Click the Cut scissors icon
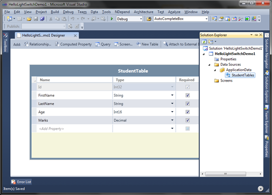Screen dimensions: 272x195 click(x=51, y=19)
